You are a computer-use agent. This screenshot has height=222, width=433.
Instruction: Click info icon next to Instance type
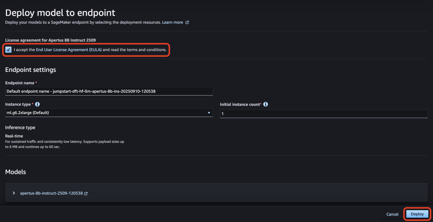pyautogui.click(x=38, y=104)
